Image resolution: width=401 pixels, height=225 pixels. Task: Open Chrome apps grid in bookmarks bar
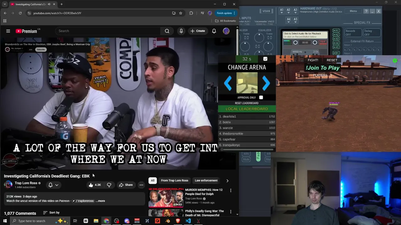pyautogui.click(x=5, y=21)
